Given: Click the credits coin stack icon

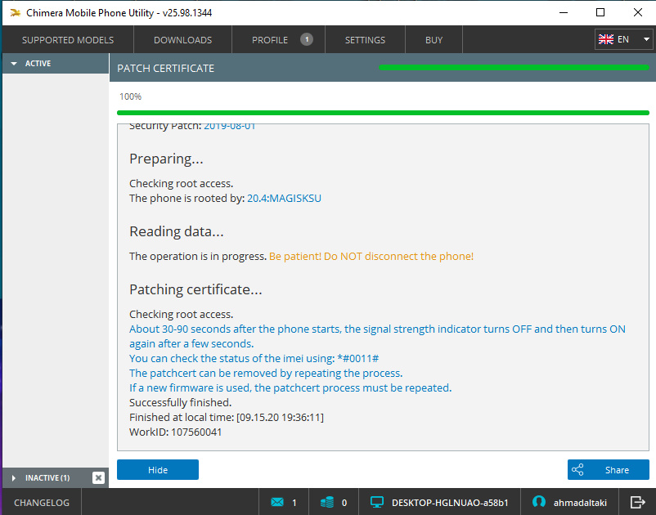Looking at the screenshot, I should pos(327,502).
